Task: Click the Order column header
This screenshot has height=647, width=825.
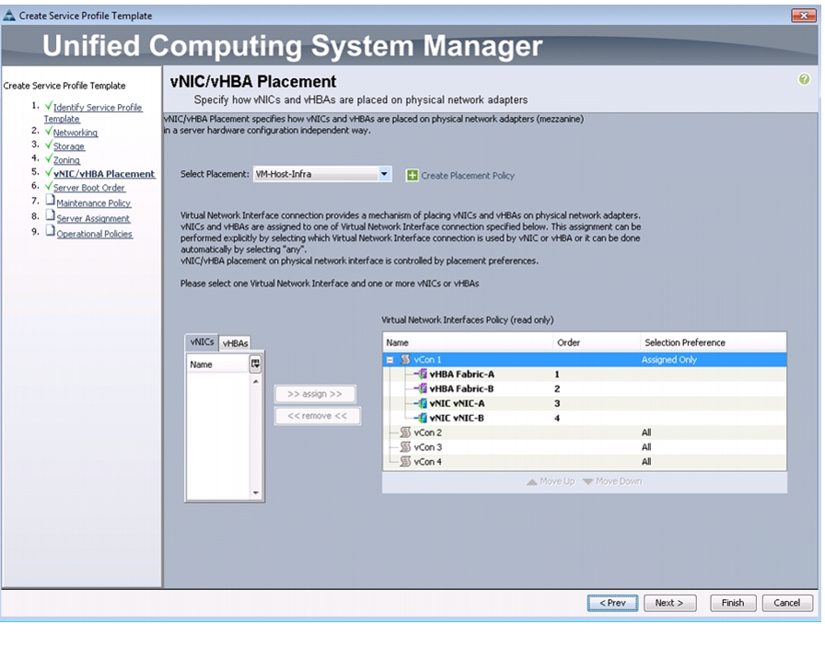Action: pyautogui.click(x=597, y=342)
